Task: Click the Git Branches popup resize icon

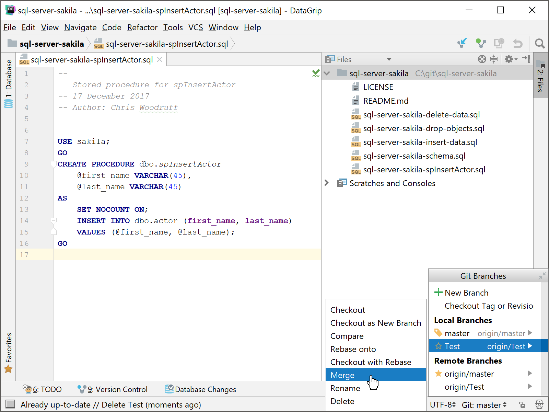Action: tap(542, 276)
